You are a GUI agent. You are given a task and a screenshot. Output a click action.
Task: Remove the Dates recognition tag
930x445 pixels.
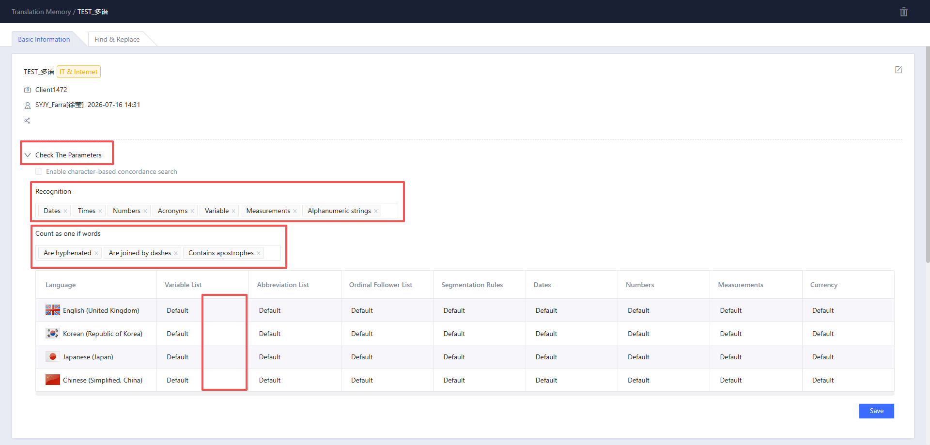(x=65, y=211)
